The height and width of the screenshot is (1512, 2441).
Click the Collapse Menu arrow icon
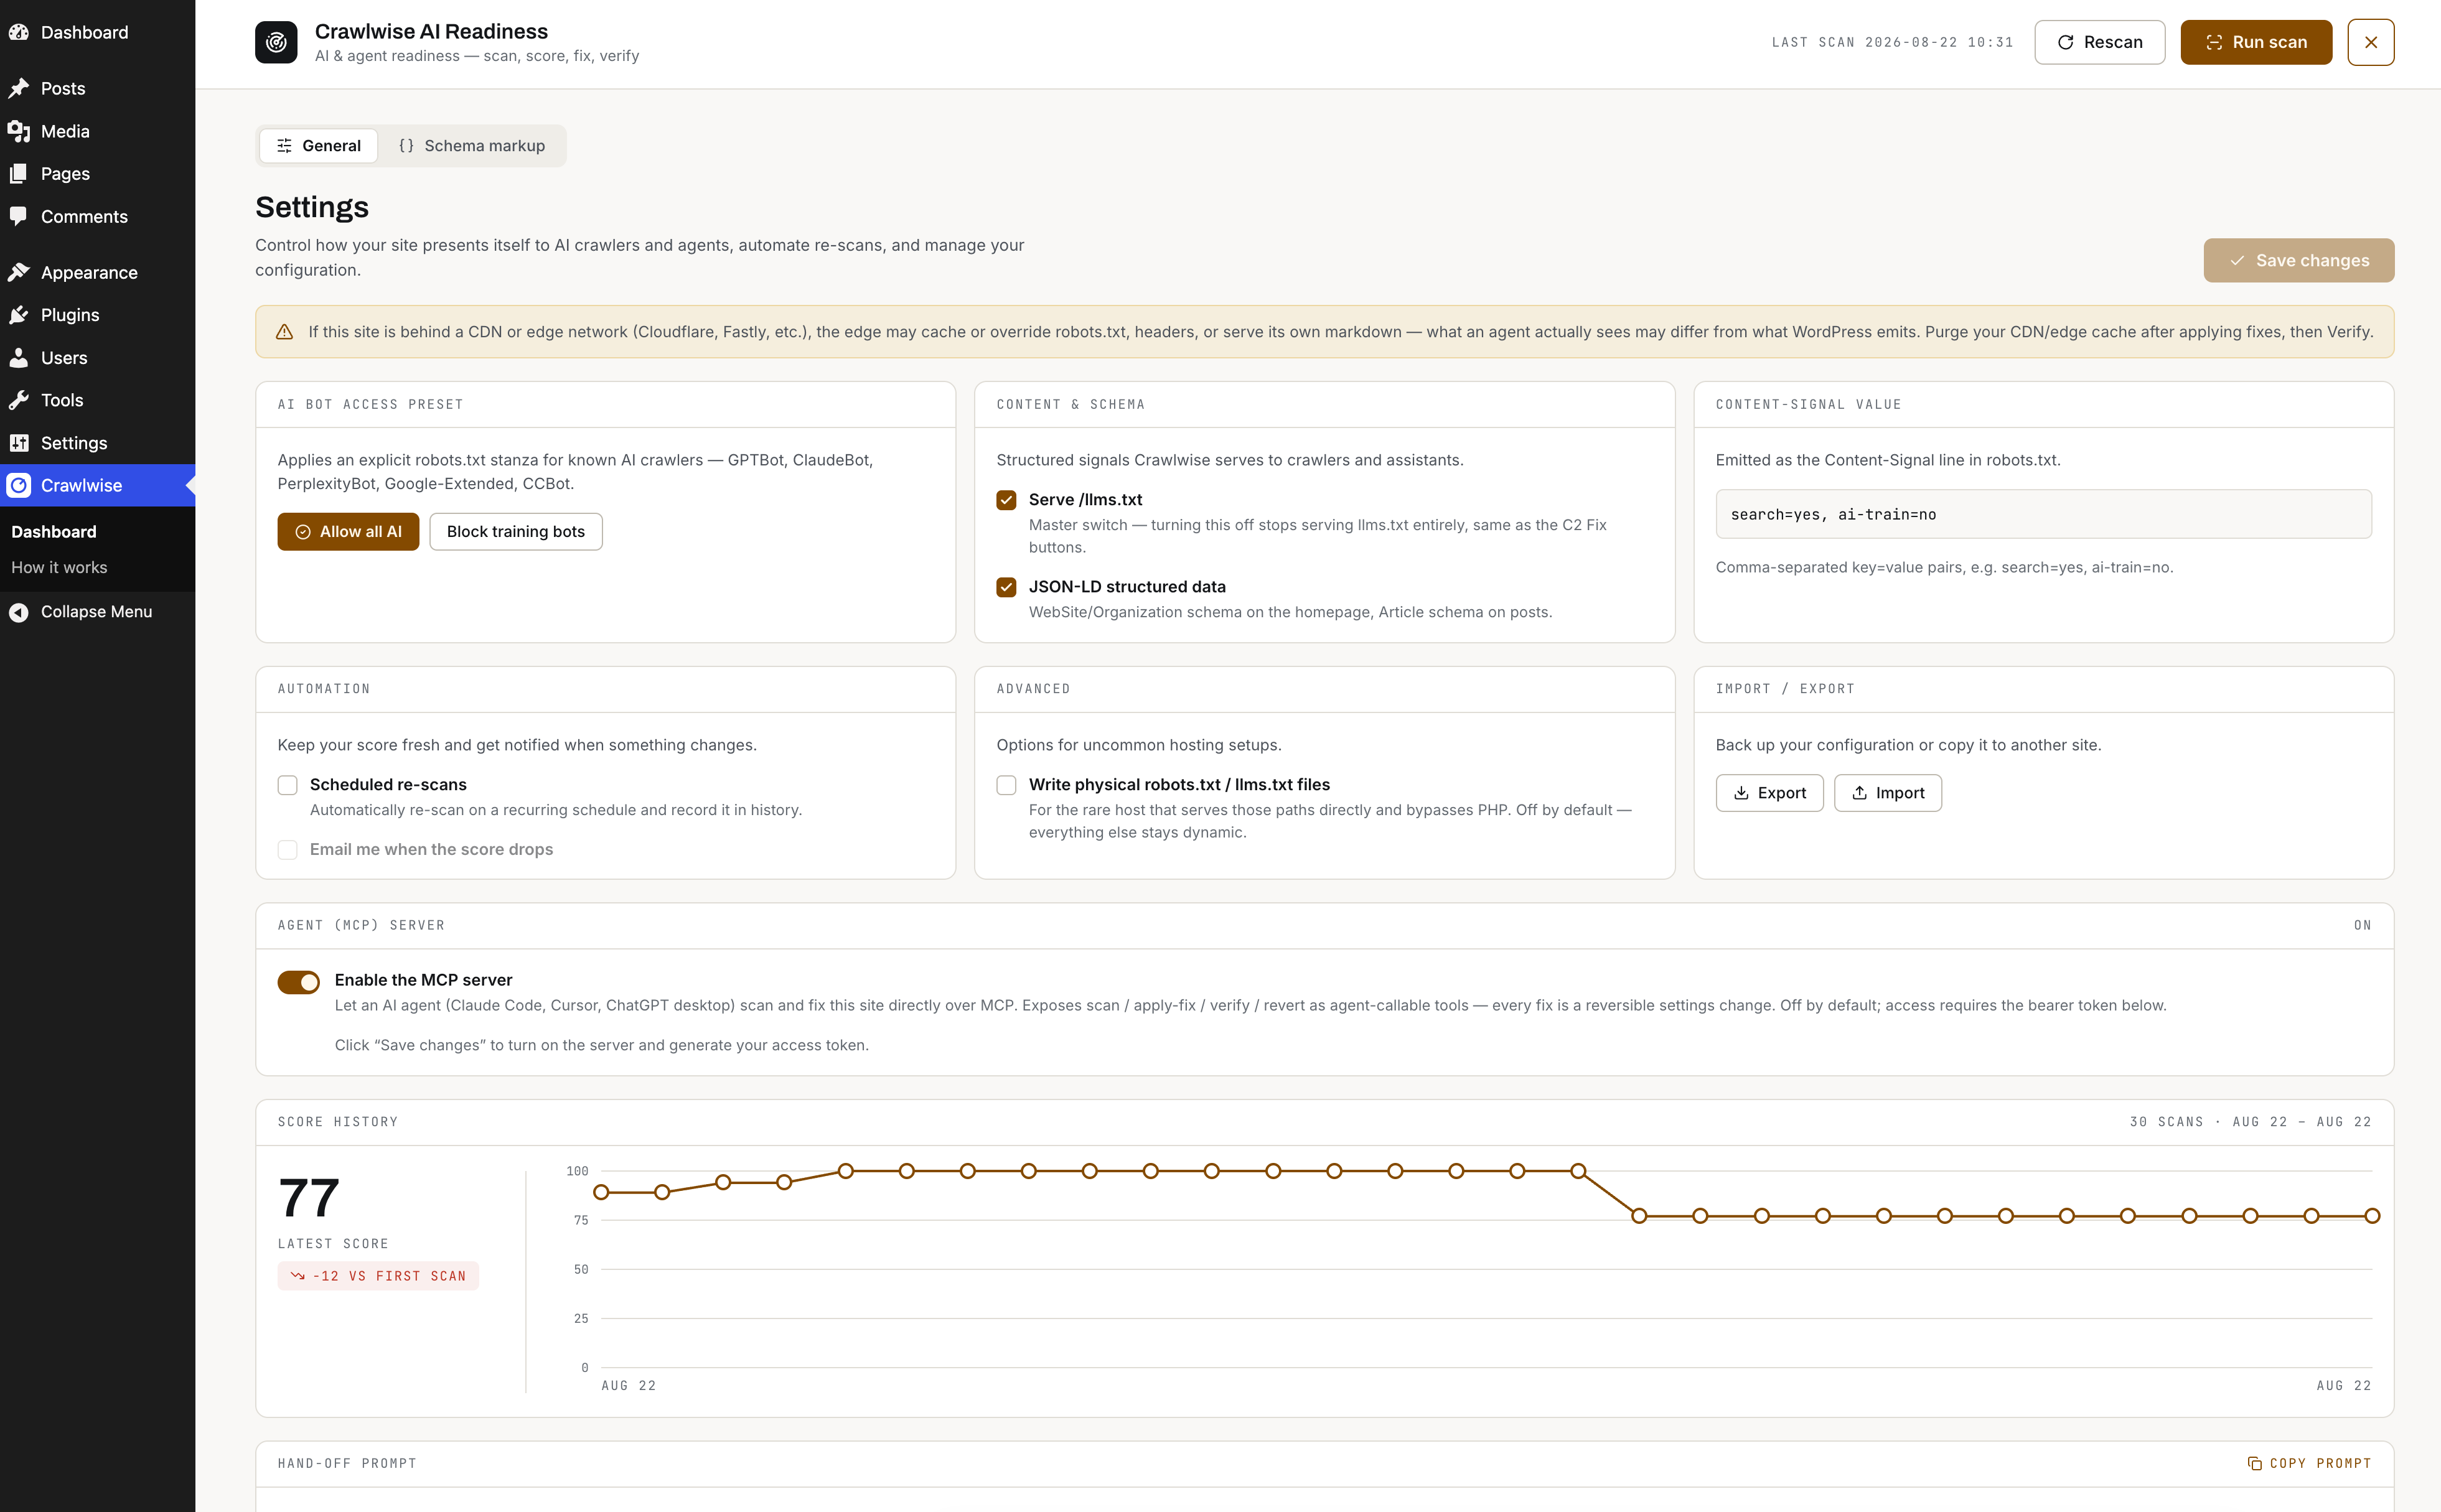18,612
